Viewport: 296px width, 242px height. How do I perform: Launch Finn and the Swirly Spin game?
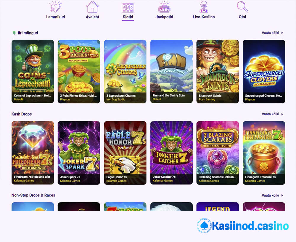pos(171,71)
